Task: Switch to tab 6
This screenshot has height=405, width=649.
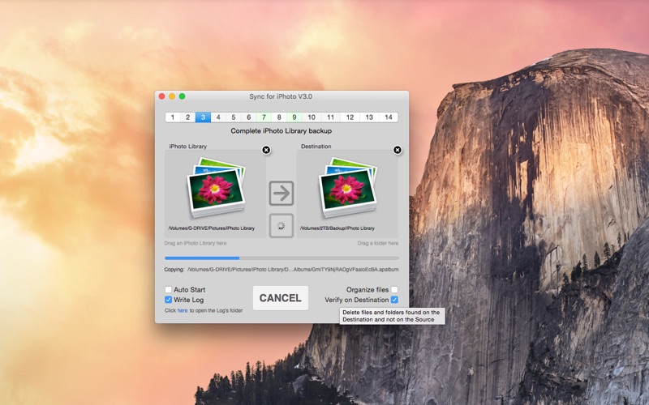Action: tap(249, 117)
